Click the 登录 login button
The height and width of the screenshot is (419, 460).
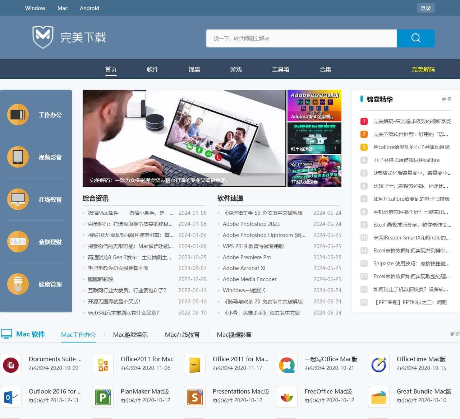click(x=425, y=8)
